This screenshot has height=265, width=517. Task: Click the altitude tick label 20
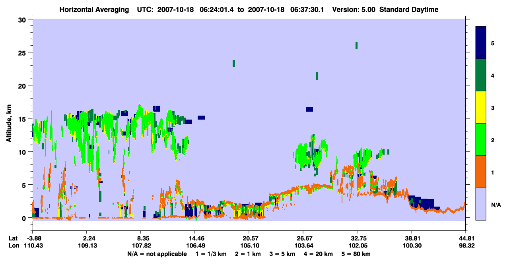coord(23,85)
